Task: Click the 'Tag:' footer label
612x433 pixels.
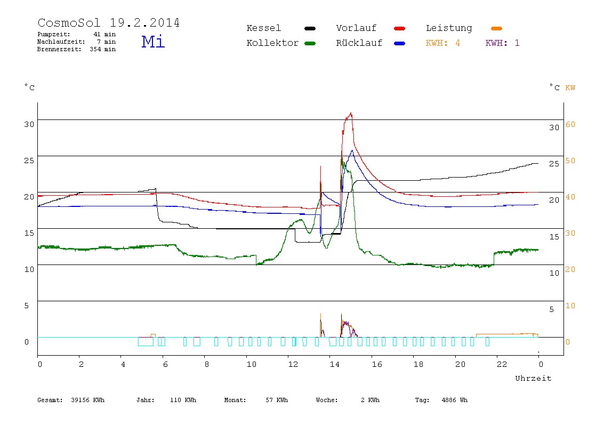Action: [422, 400]
